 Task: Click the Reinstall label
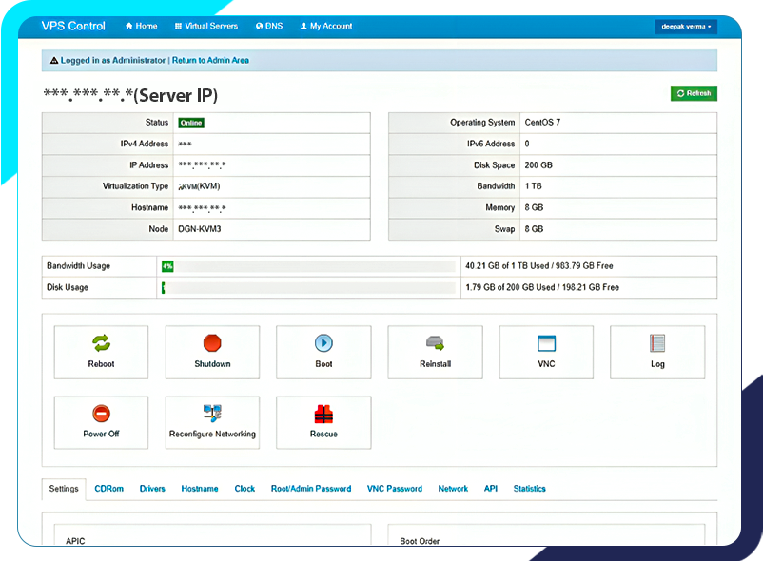435,364
